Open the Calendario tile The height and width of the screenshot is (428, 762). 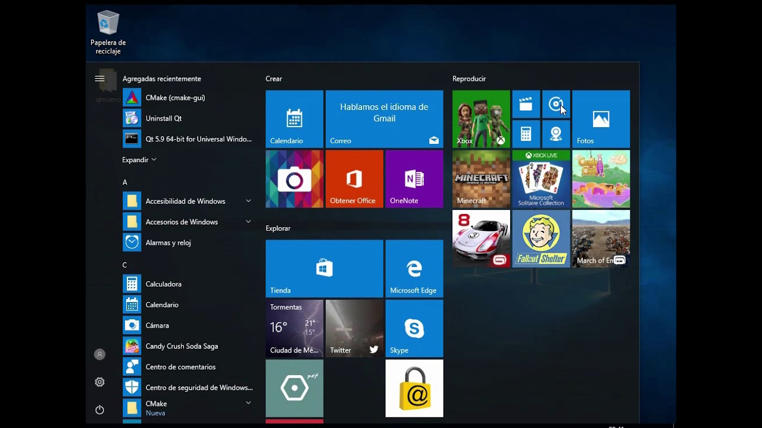(294, 119)
